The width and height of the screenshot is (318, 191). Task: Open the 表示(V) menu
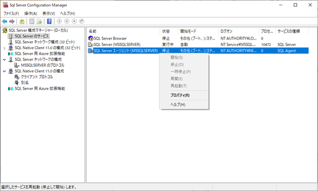(x=49, y=13)
